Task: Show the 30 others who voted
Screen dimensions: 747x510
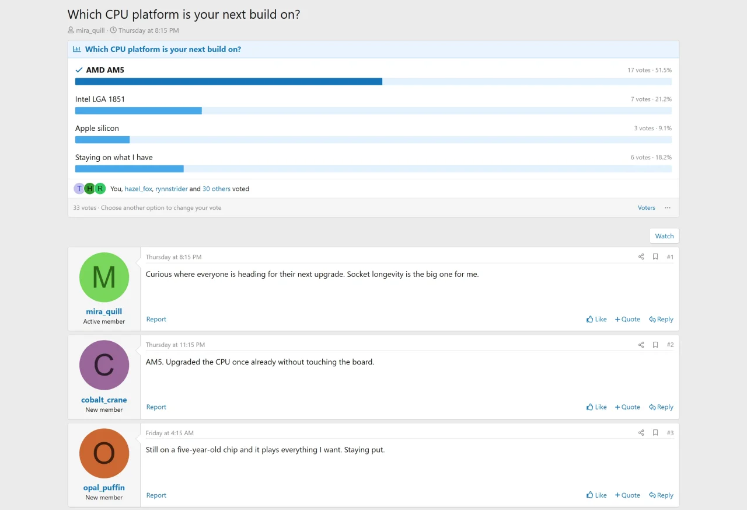Action: click(217, 189)
